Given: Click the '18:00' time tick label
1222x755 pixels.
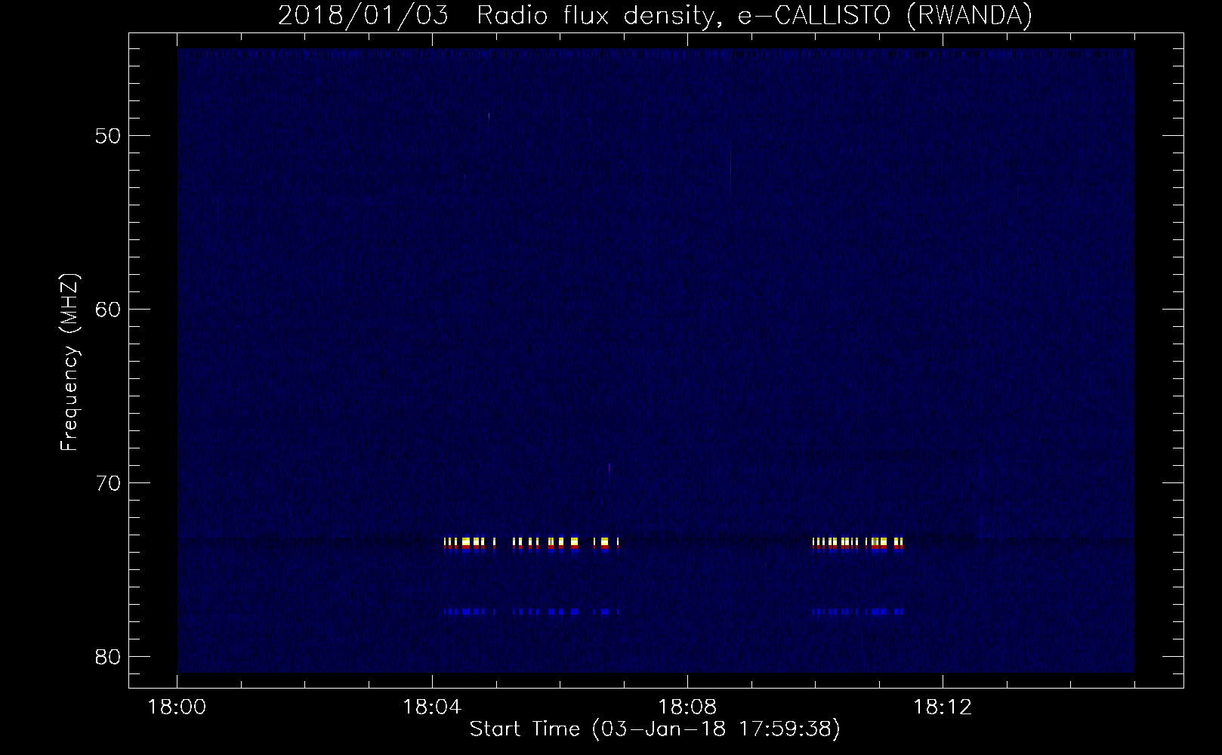Looking at the screenshot, I should (x=177, y=707).
